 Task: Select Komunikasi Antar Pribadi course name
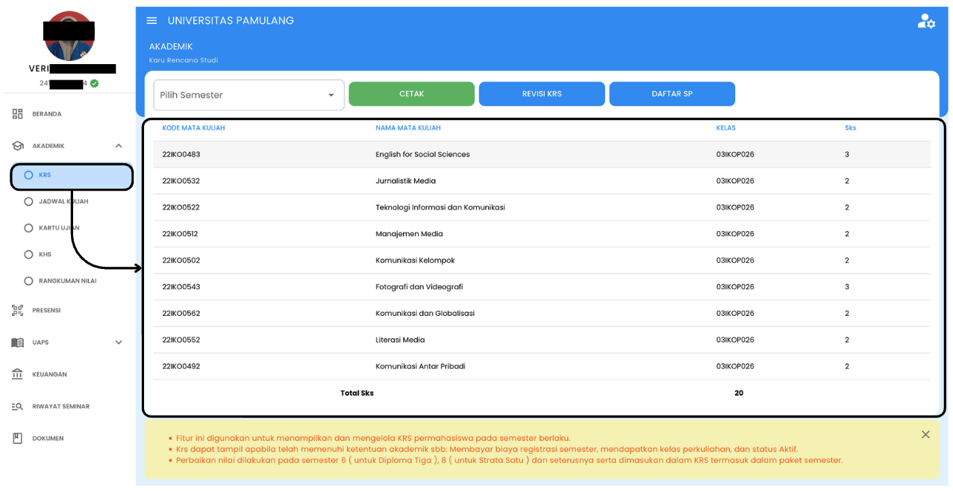click(420, 367)
